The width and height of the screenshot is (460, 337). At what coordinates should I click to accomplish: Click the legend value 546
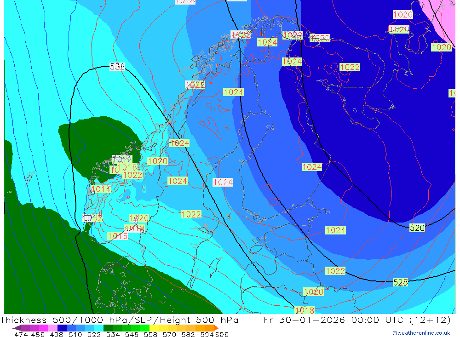(132, 334)
